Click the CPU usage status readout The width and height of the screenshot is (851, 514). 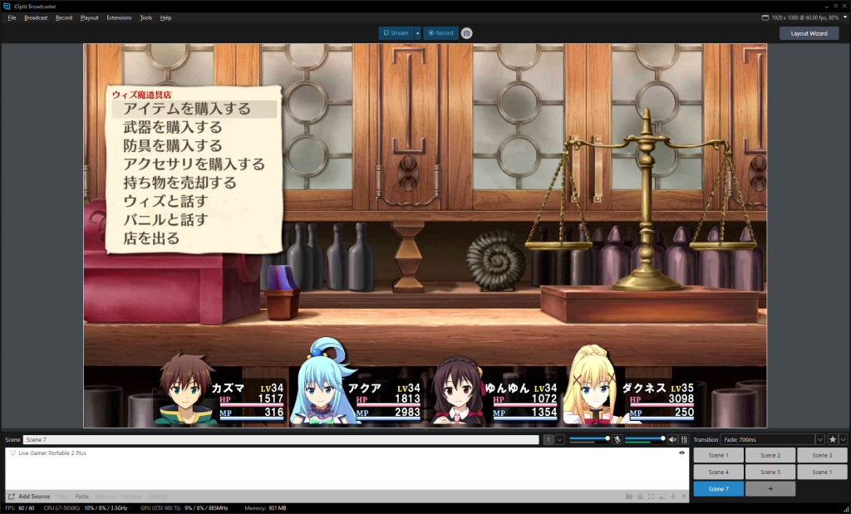pyautogui.click(x=86, y=508)
